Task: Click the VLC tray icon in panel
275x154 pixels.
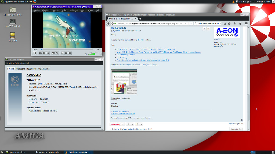Action: [x=233, y=2]
